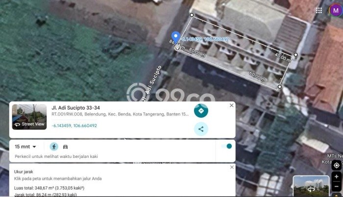Close the Ukur jarak measurement panel
Screen dimensions: 343x197
[x=232, y=167]
